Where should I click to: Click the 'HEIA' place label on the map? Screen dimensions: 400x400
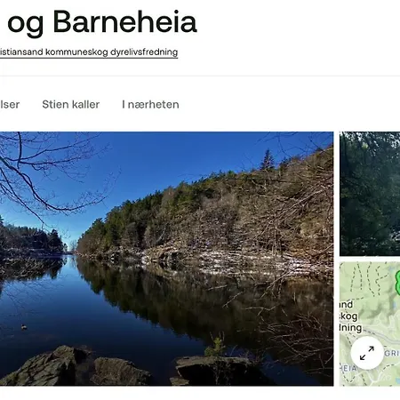pos(348,368)
